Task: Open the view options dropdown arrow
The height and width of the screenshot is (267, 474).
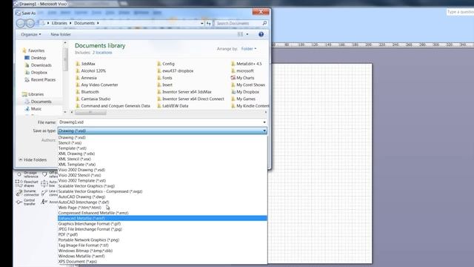Action: (247, 35)
